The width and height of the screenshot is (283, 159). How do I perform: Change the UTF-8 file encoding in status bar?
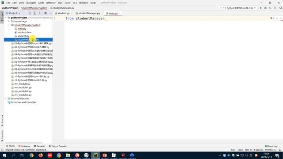249,150
